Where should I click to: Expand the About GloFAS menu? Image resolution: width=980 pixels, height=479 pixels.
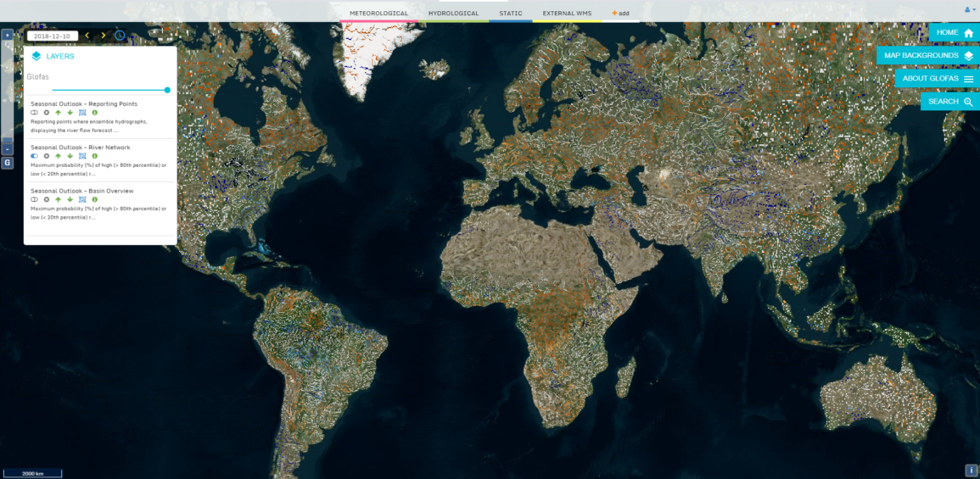pyautogui.click(x=937, y=78)
